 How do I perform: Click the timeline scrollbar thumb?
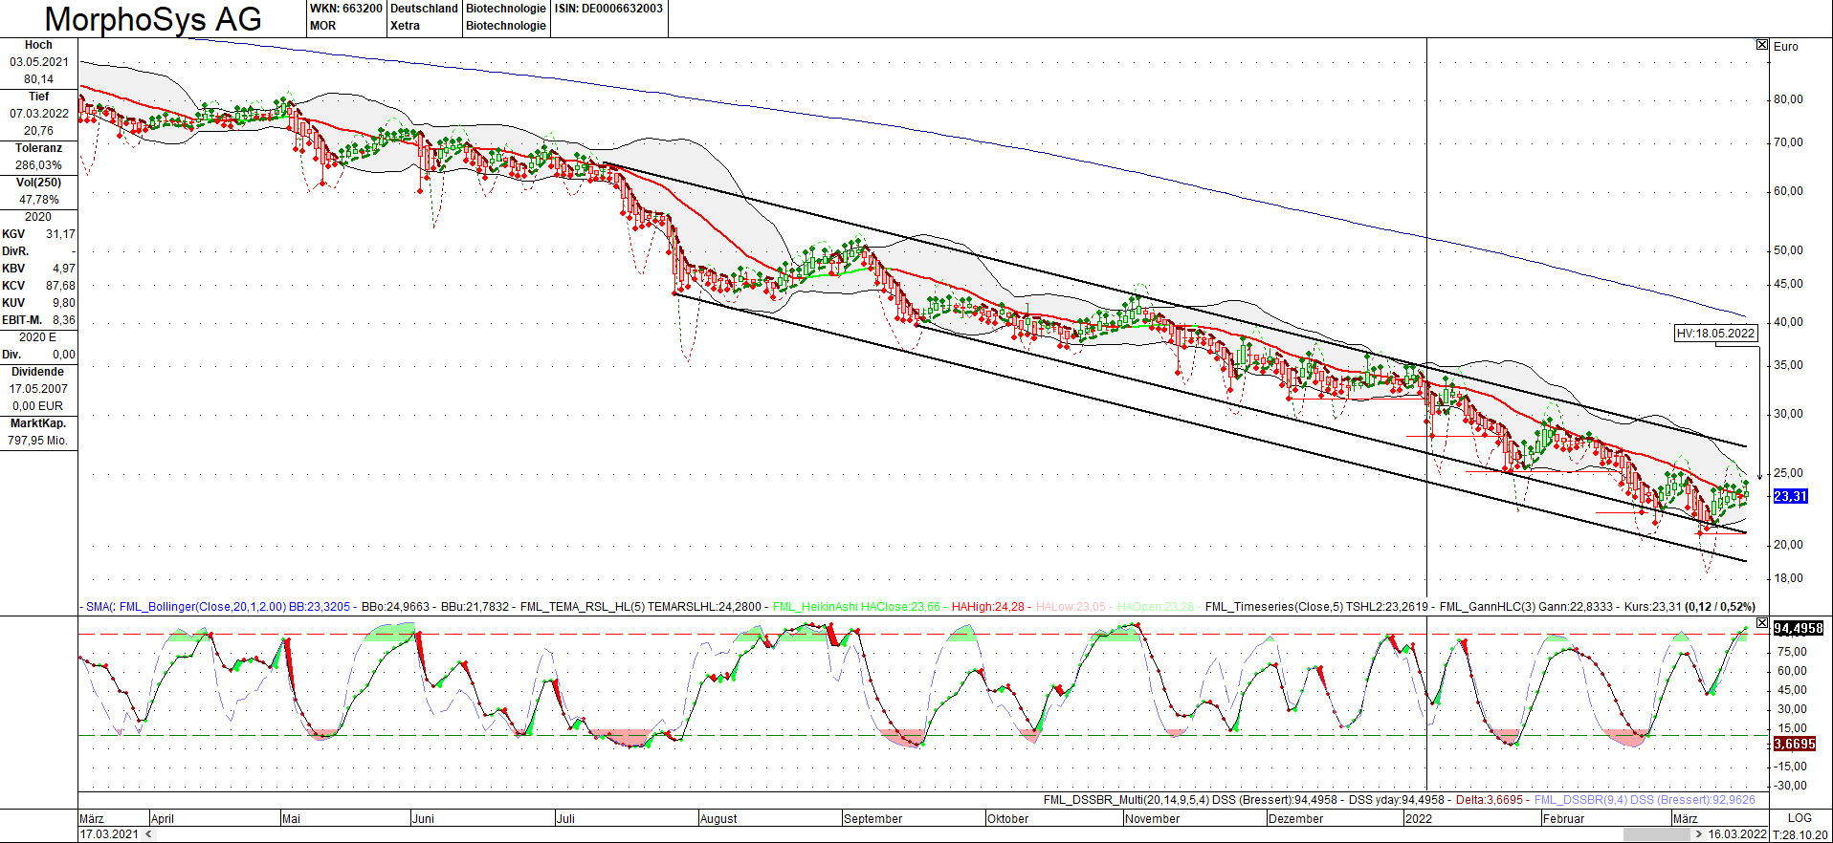pos(1656,834)
